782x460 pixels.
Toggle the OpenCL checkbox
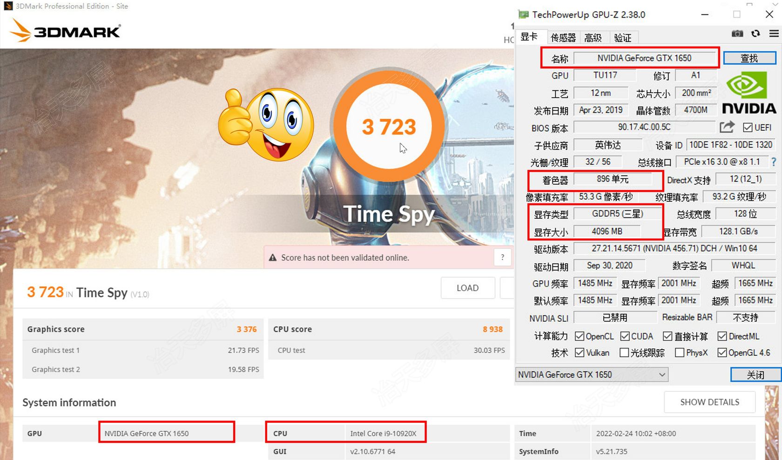pos(580,336)
